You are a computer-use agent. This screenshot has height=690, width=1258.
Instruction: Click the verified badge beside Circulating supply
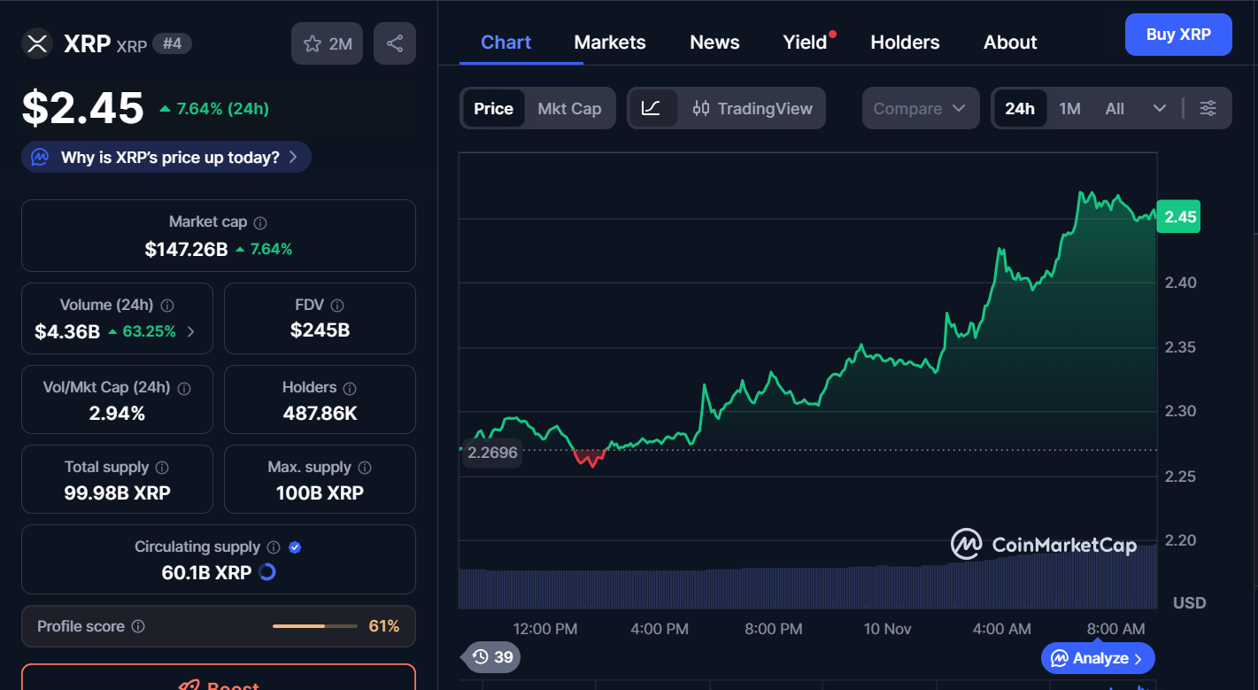295,547
